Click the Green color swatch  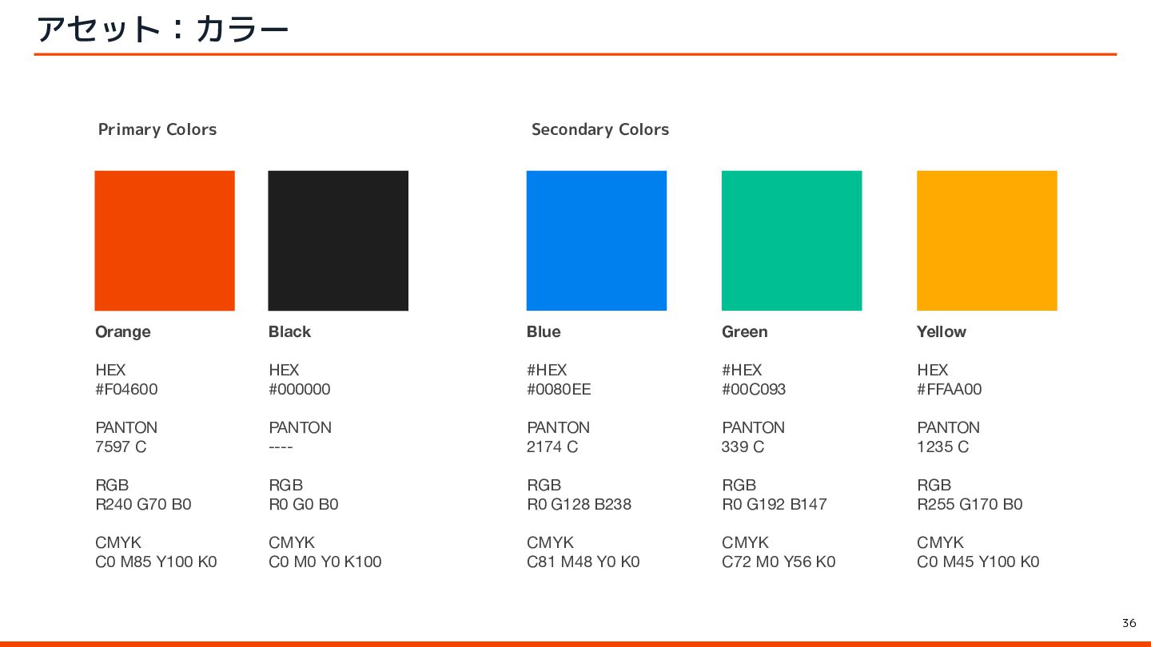pyautogui.click(x=791, y=240)
